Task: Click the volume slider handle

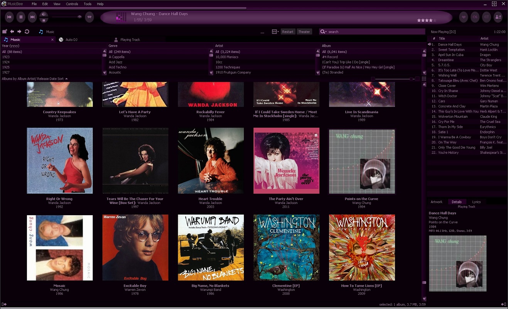Action: pos(79,17)
